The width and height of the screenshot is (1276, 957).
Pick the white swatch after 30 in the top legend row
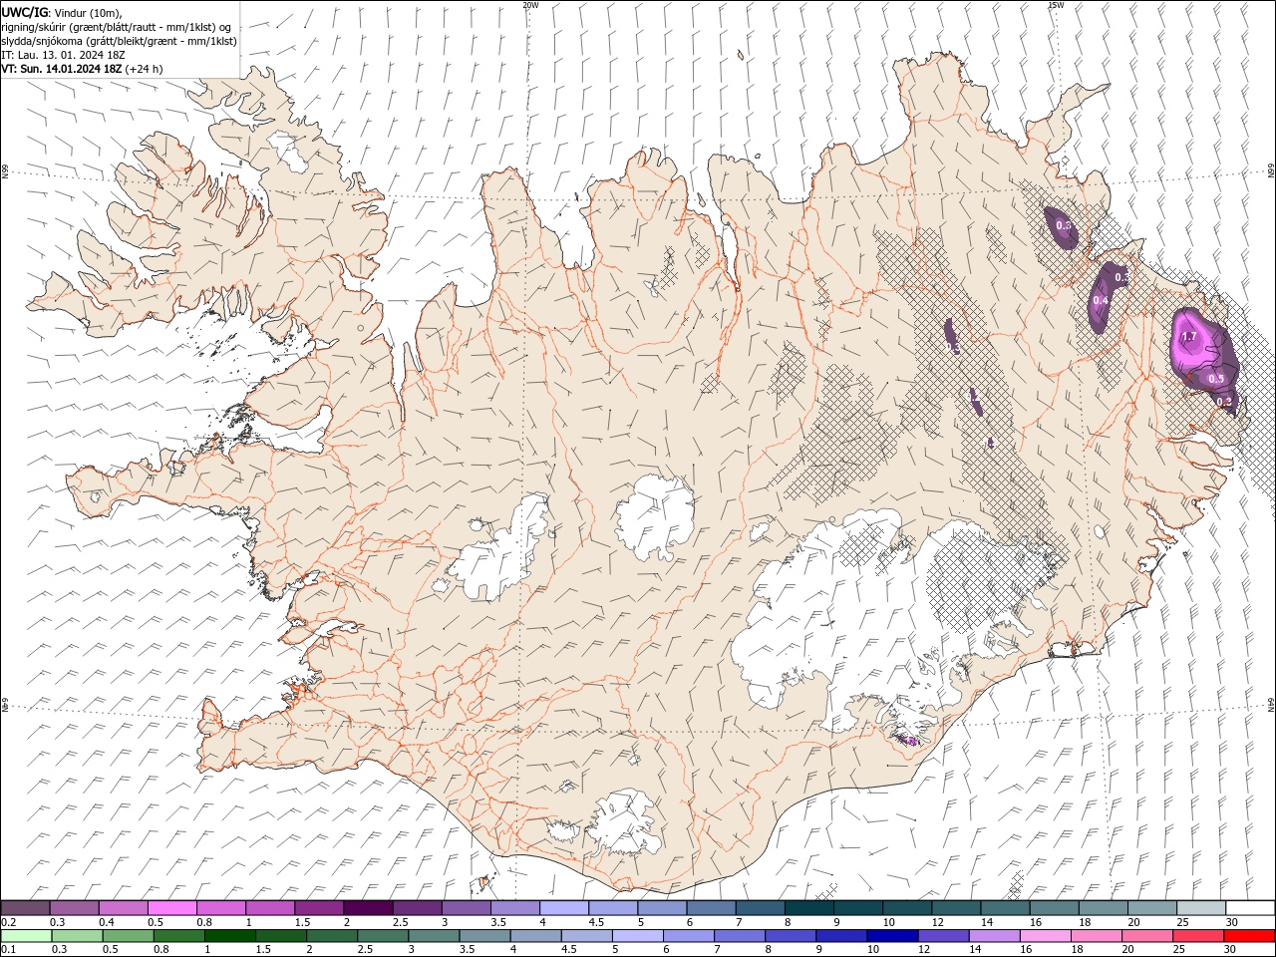pyautogui.click(x=1251, y=908)
